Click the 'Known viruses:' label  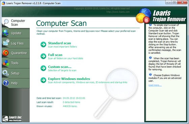click(x=44, y=106)
